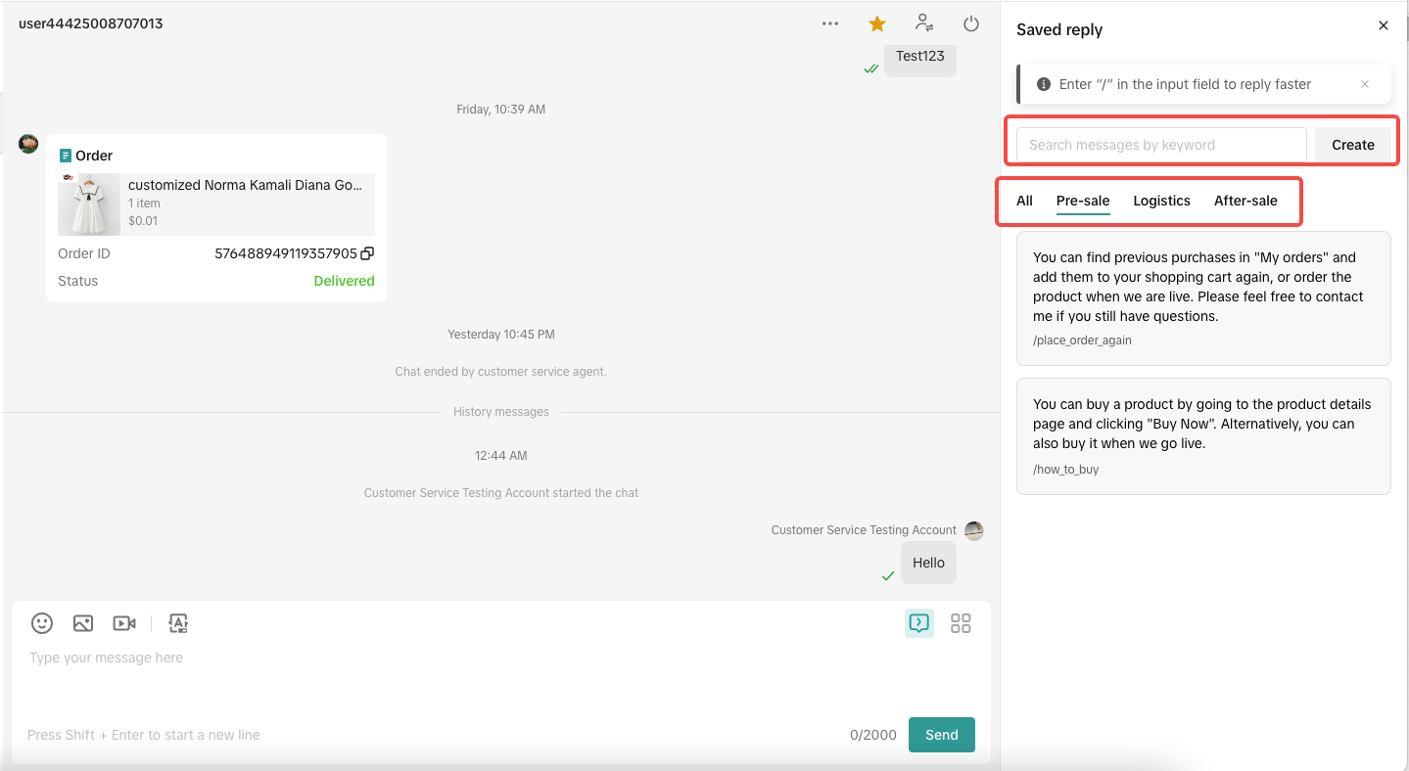Viewport: 1409px width, 771px height.
Task: Star this conversation with user44425008707013
Action: (877, 23)
